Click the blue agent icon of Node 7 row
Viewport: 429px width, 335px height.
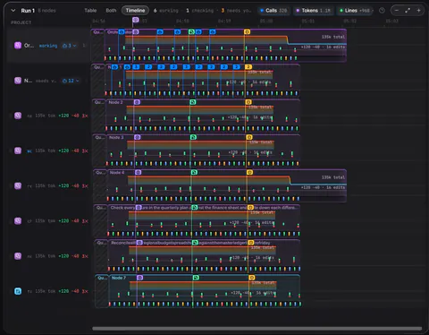click(18, 291)
